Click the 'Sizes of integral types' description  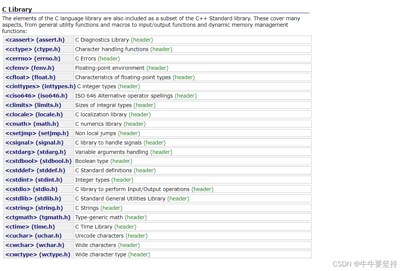103,105
